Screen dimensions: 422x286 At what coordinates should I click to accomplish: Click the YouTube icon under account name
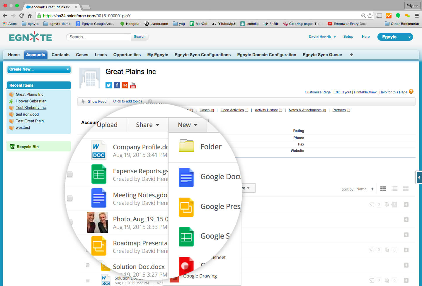tap(133, 85)
